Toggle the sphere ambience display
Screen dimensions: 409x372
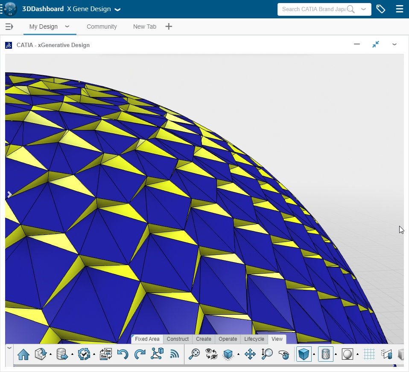click(x=348, y=354)
